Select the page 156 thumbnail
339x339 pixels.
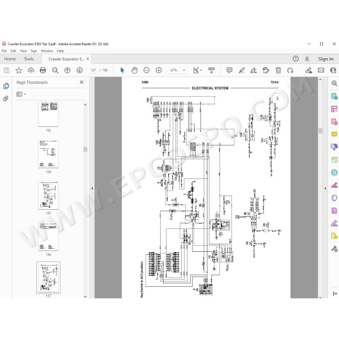click(48, 236)
